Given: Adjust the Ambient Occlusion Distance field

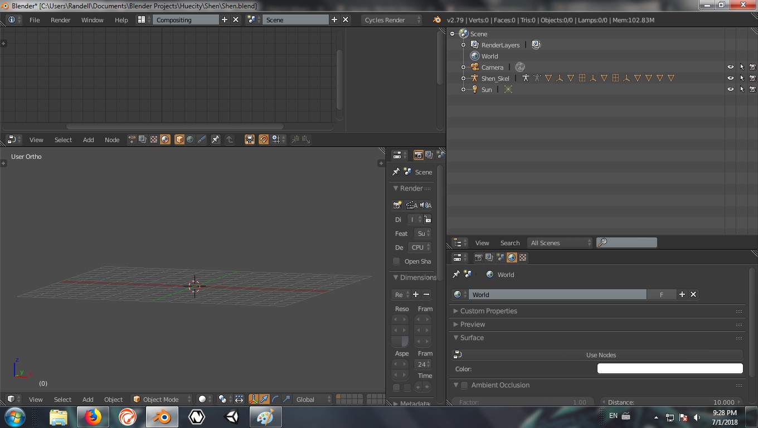Looking at the screenshot, I should [672, 402].
